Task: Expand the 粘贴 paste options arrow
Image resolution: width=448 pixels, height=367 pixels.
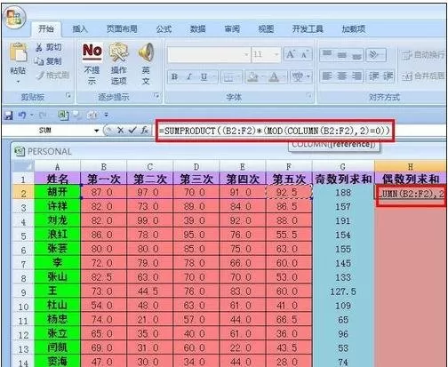Action: 18,81
